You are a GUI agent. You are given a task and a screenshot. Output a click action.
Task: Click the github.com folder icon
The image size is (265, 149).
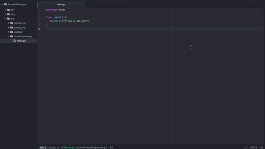pos(12,23)
